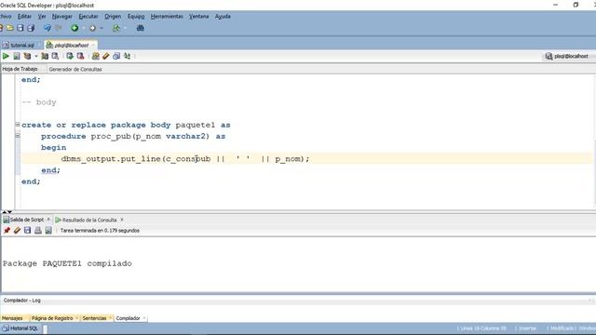Open the Ver menu

[x=42, y=17]
